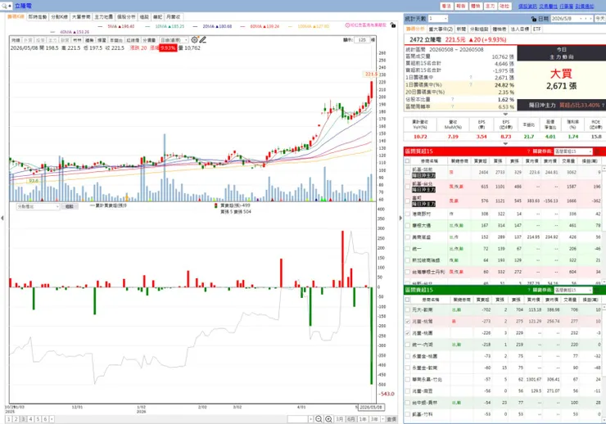Click help icon in green 區間賣超15 header

[528, 290]
